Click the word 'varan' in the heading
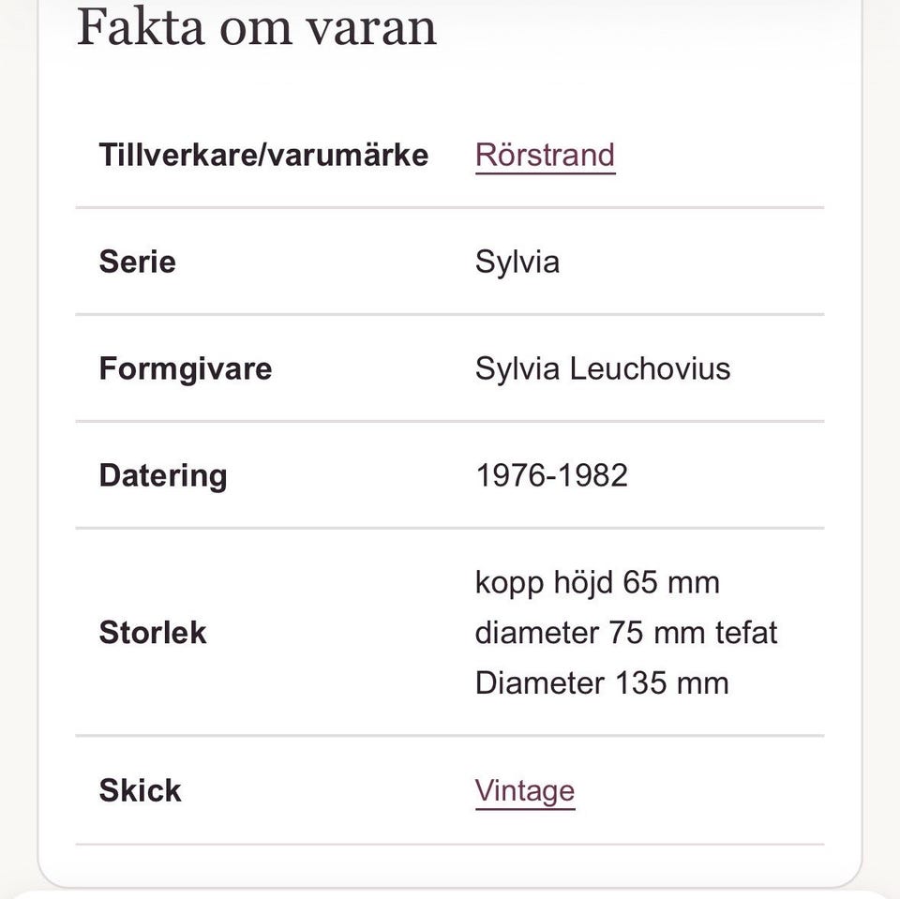Image resolution: width=900 pixels, height=899 pixels. [371, 29]
